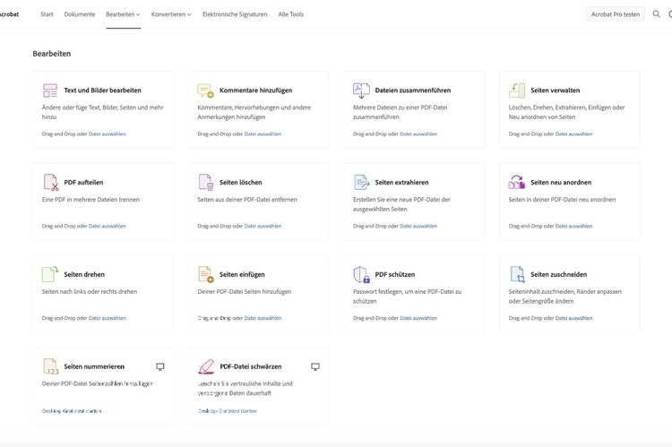Click the Seiten löschen icon

pos(205,182)
